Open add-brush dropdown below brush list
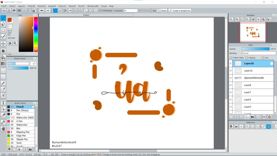This screenshot has height=156, width=277. (x=22, y=149)
